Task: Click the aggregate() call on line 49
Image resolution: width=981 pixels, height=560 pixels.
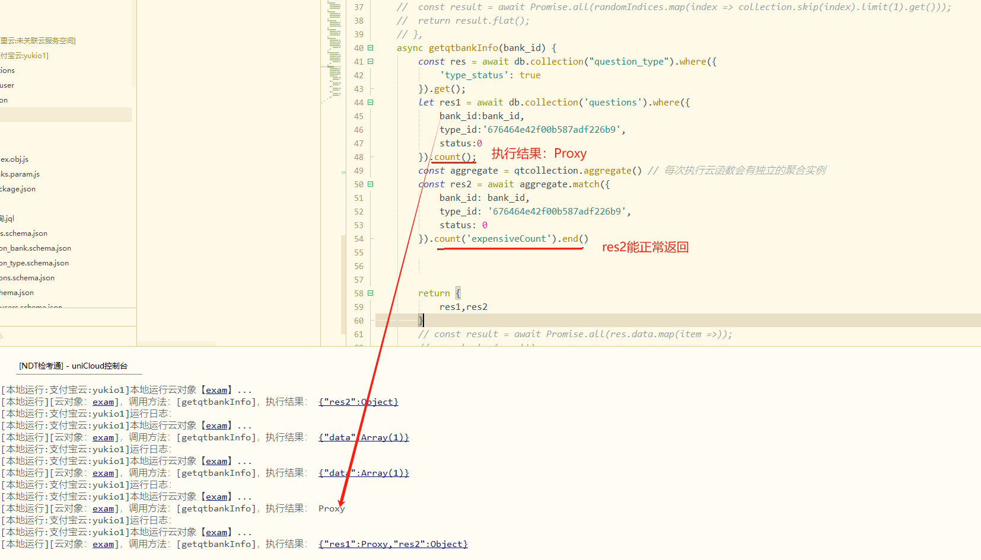Action: (x=613, y=171)
